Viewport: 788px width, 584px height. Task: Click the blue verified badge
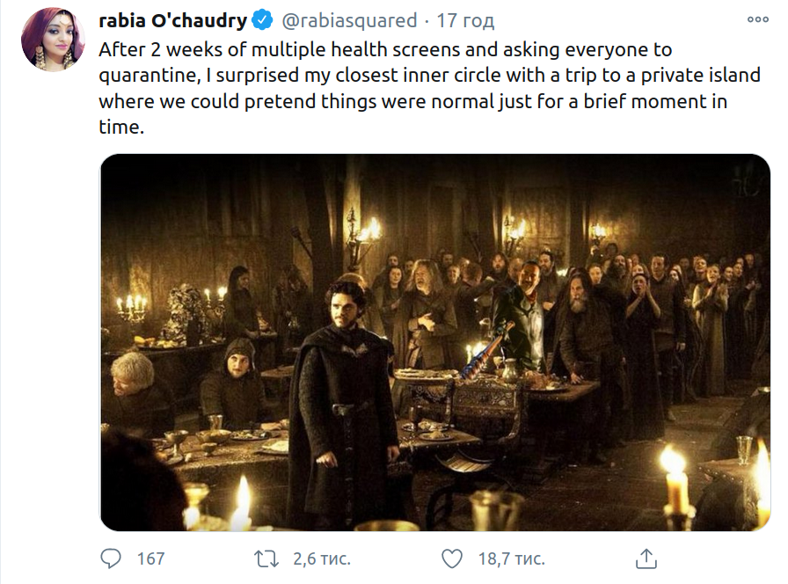[x=263, y=20]
